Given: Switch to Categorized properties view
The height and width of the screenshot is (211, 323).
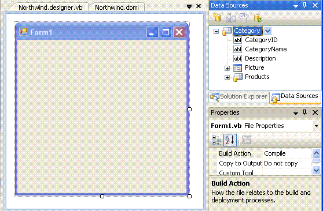Looking at the screenshot, I should (x=216, y=140).
